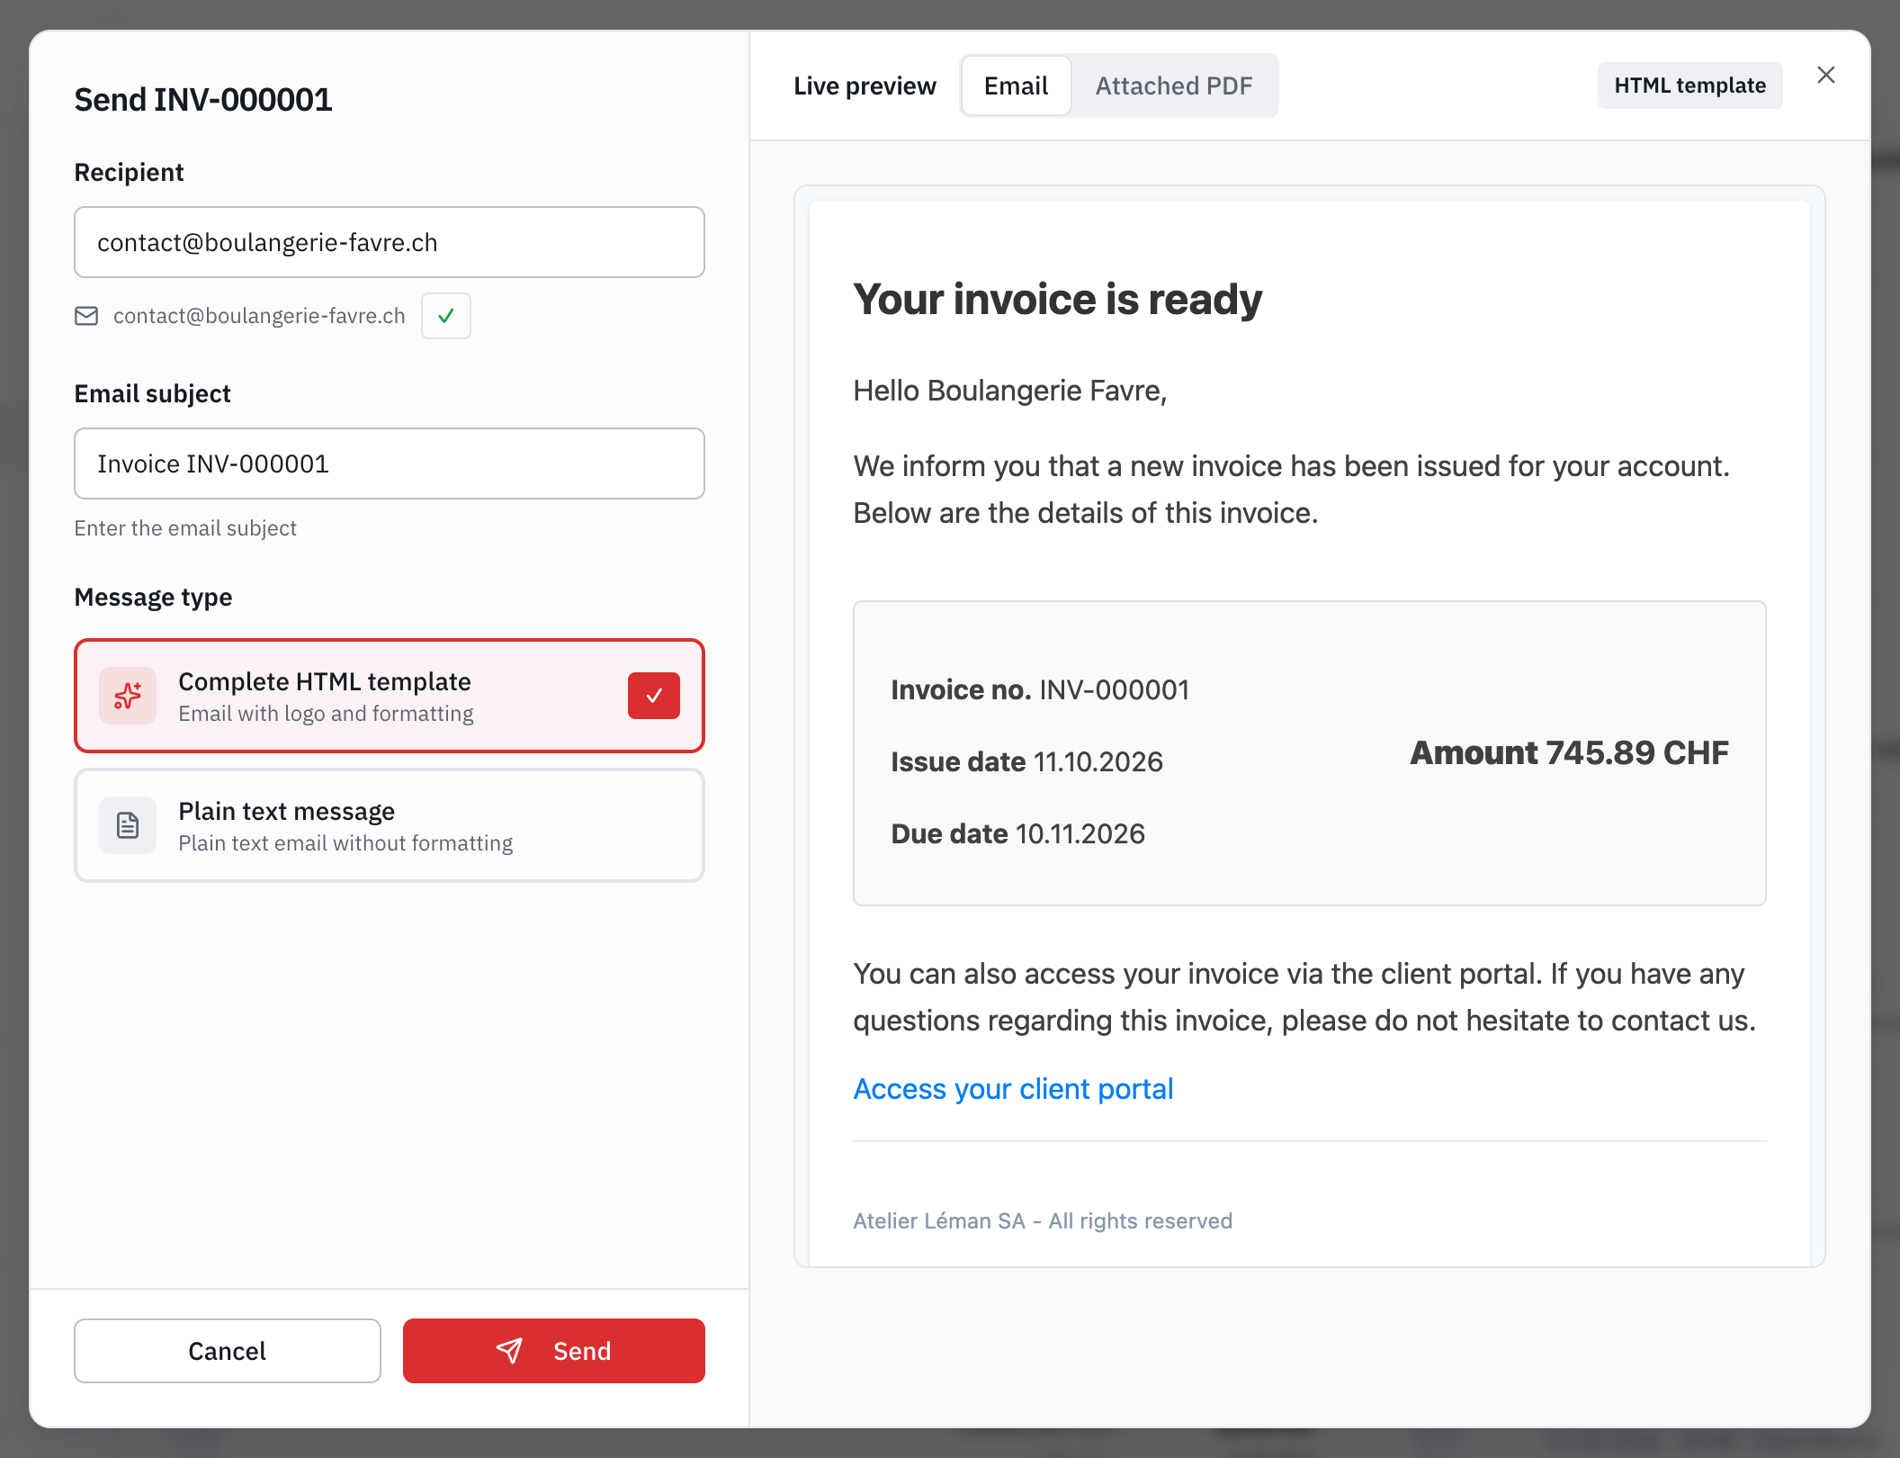Viewport: 1900px width, 1458px height.
Task: Click the 'Hello Boulangerie Favre,' greeting
Action: pos(1010,391)
